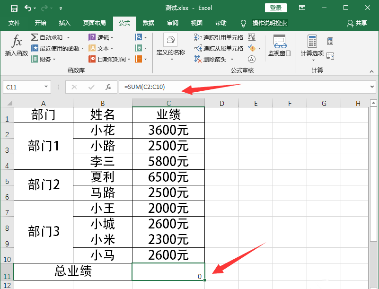Click Trace Precedents (追踪引用单元格)
Image resolution: width=379 pixels, height=289 pixels.
click(219, 37)
